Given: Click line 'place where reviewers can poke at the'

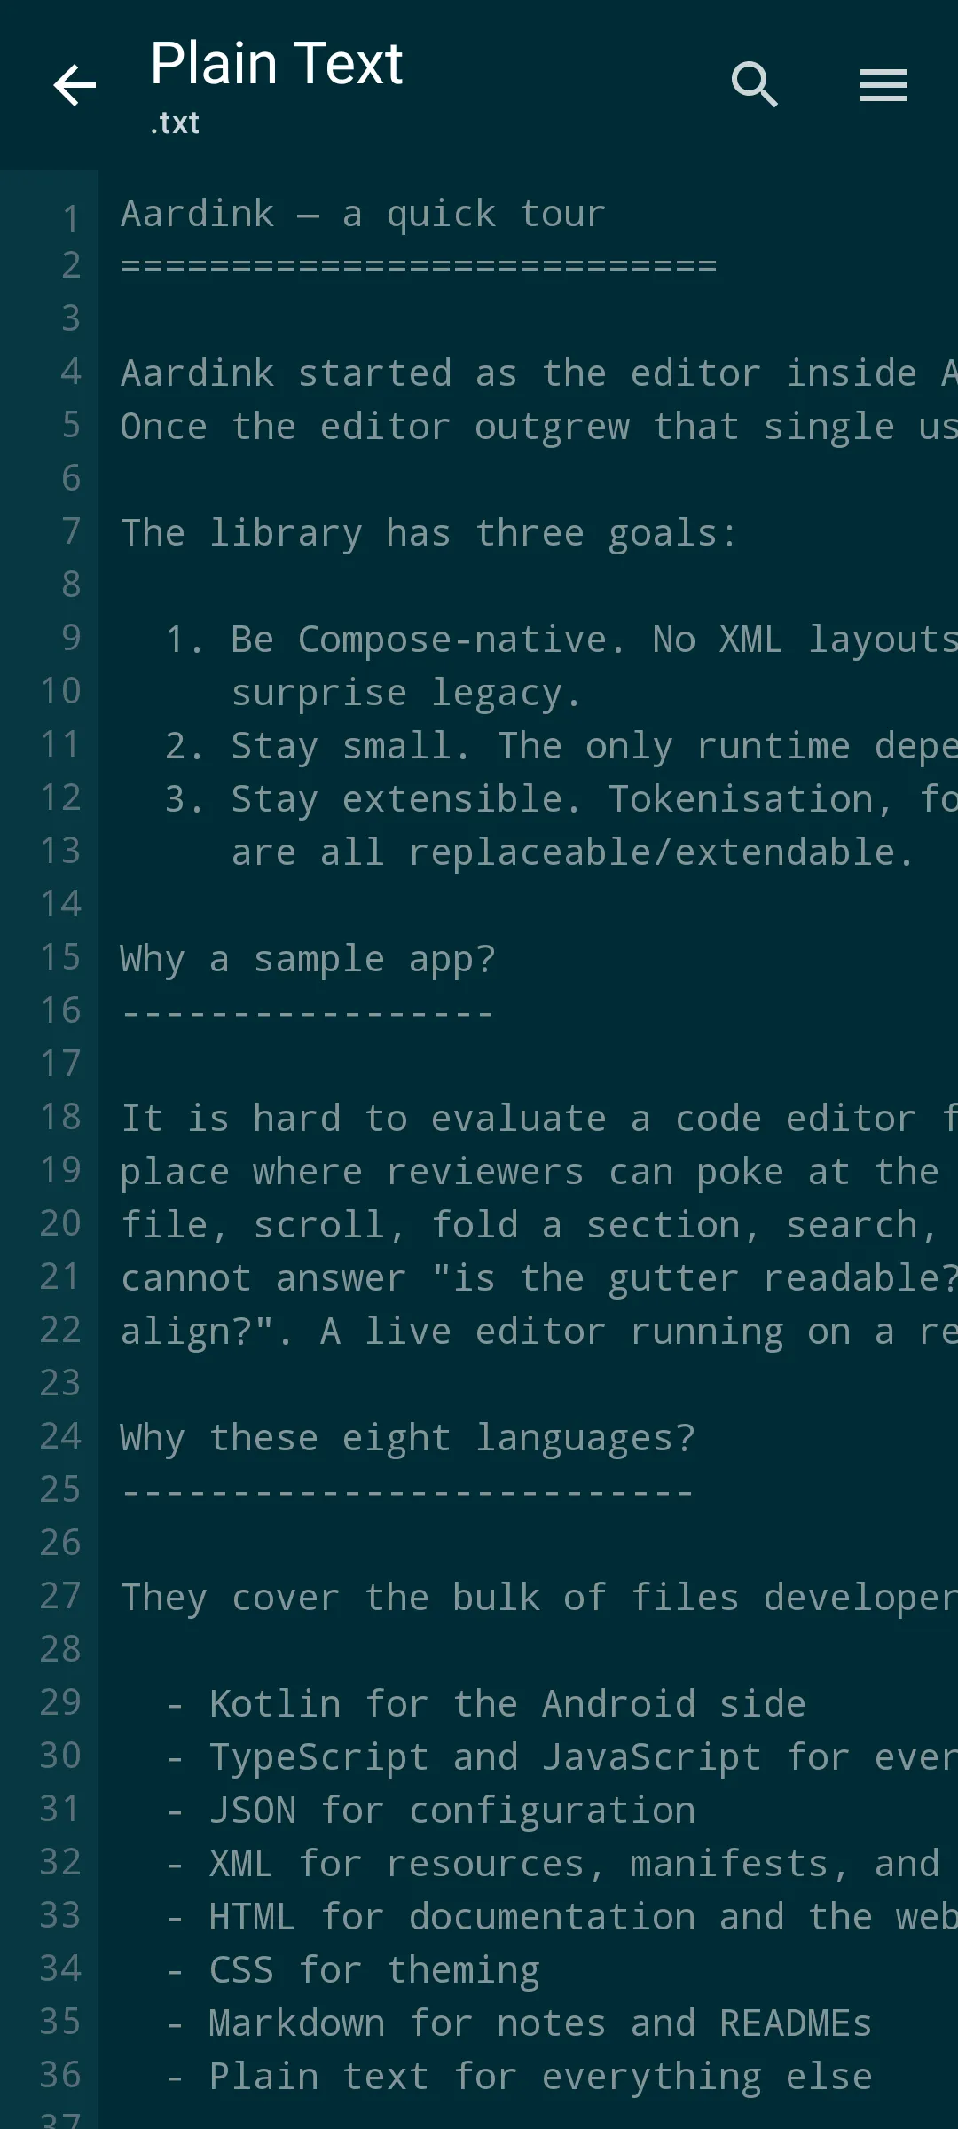Looking at the screenshot, I should tap(530, 1172).
